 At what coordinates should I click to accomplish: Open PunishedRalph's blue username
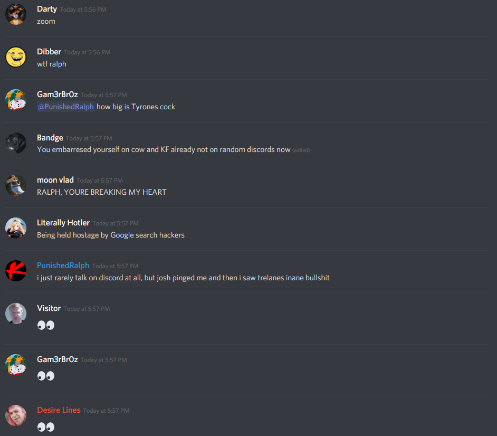pyautogui.click(x=63, y=266)
